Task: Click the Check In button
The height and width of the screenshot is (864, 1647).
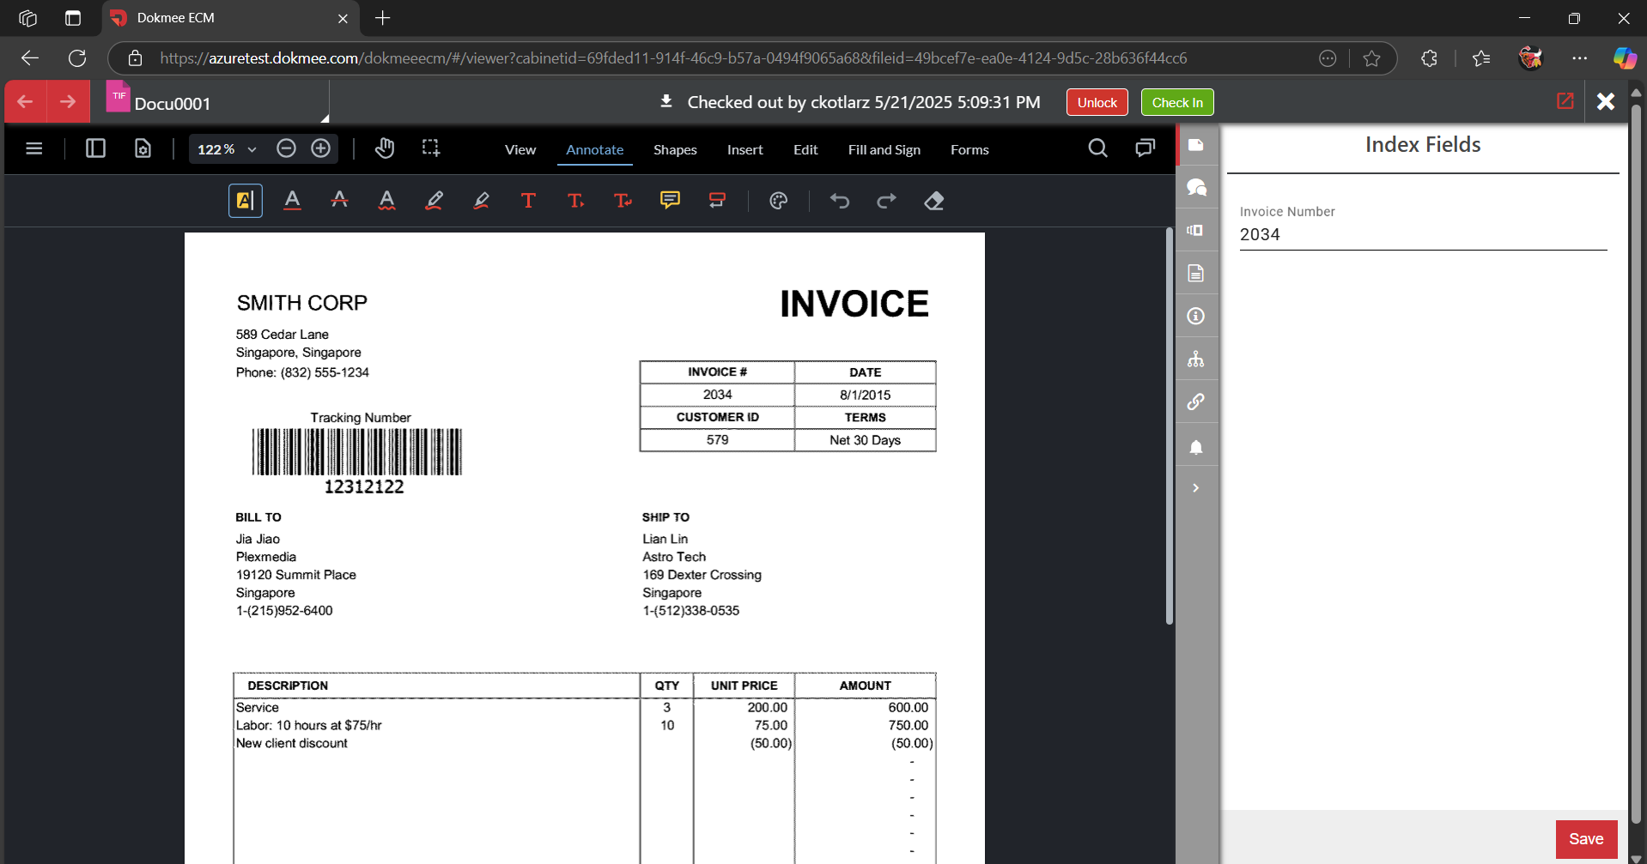Action: coord(1177,102)
